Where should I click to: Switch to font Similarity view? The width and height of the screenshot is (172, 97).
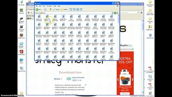click(77, 10)
